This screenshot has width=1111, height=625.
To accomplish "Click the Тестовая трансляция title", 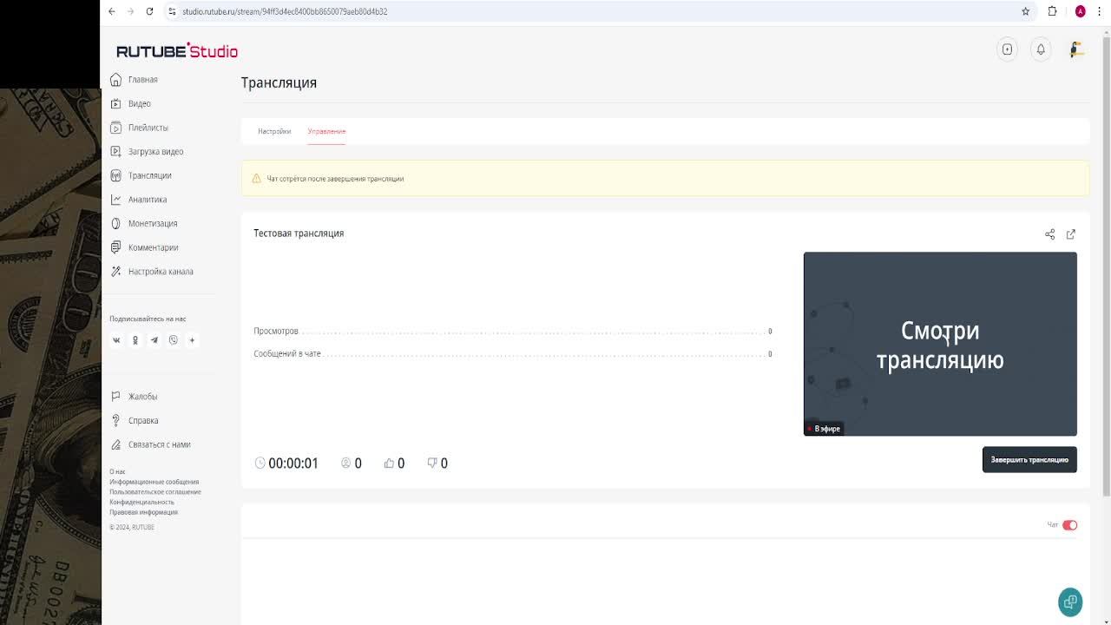I will [299, 234].
